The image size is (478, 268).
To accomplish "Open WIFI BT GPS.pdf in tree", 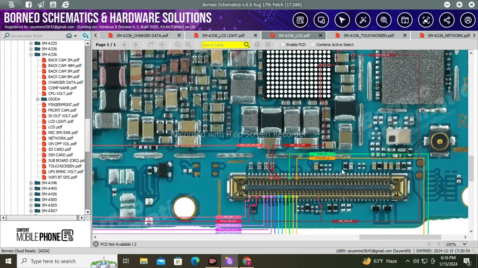I will (x=62, y=177).
